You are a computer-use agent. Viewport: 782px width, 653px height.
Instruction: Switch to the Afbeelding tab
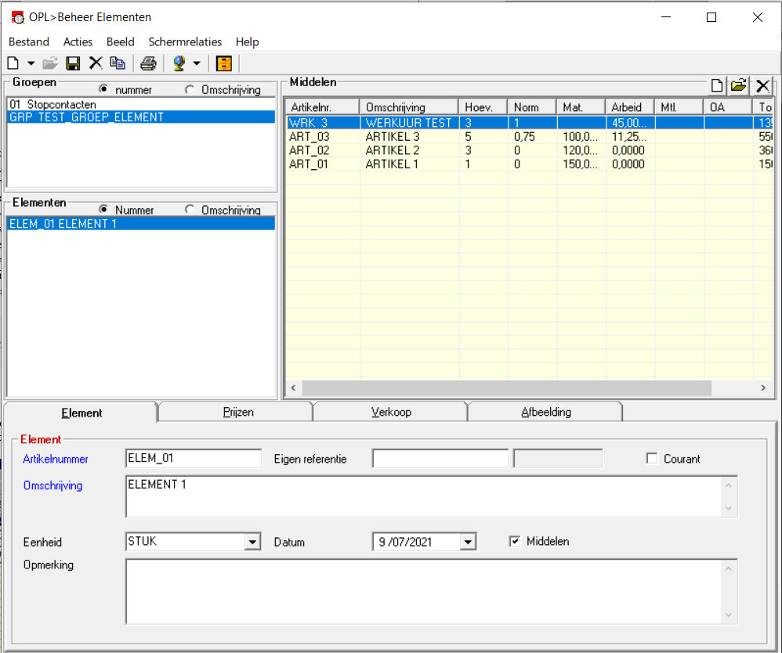(546, 413)
